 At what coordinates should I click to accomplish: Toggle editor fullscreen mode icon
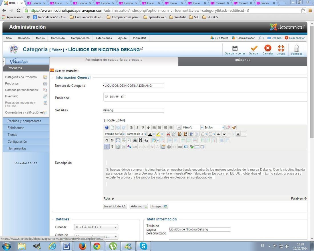pyautogui.click(x=118, y=140)
